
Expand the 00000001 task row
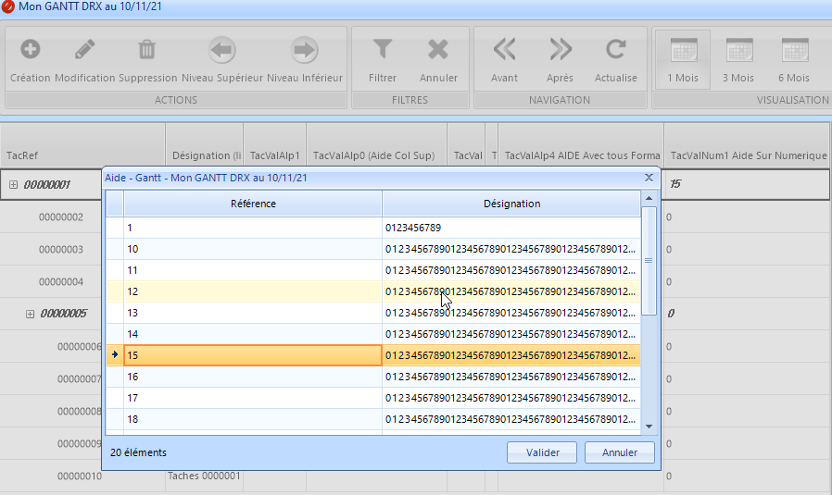[13, 185]
